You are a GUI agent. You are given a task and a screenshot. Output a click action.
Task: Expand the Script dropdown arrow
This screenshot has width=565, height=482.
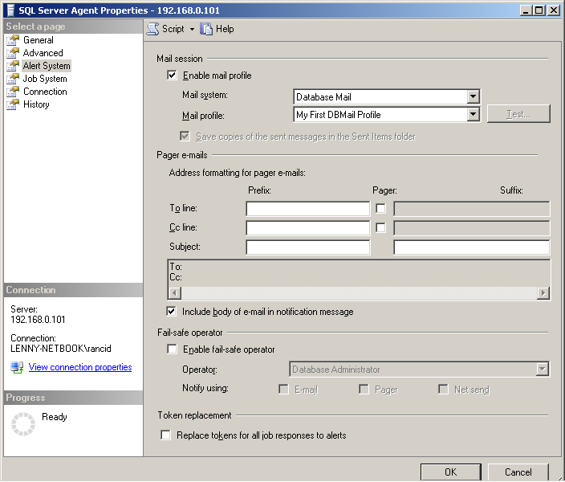(x=192, y=29)
